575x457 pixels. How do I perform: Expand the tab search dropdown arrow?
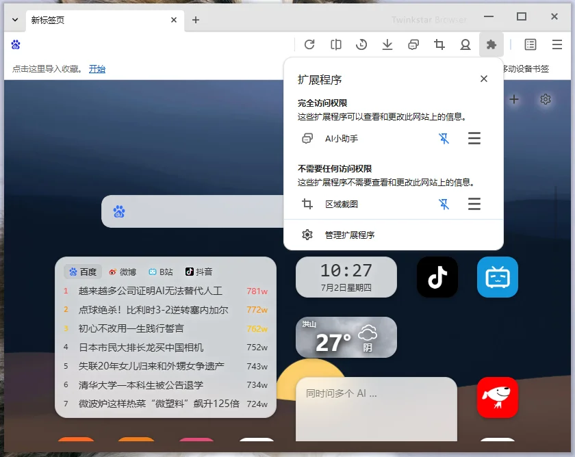(15, 20)
